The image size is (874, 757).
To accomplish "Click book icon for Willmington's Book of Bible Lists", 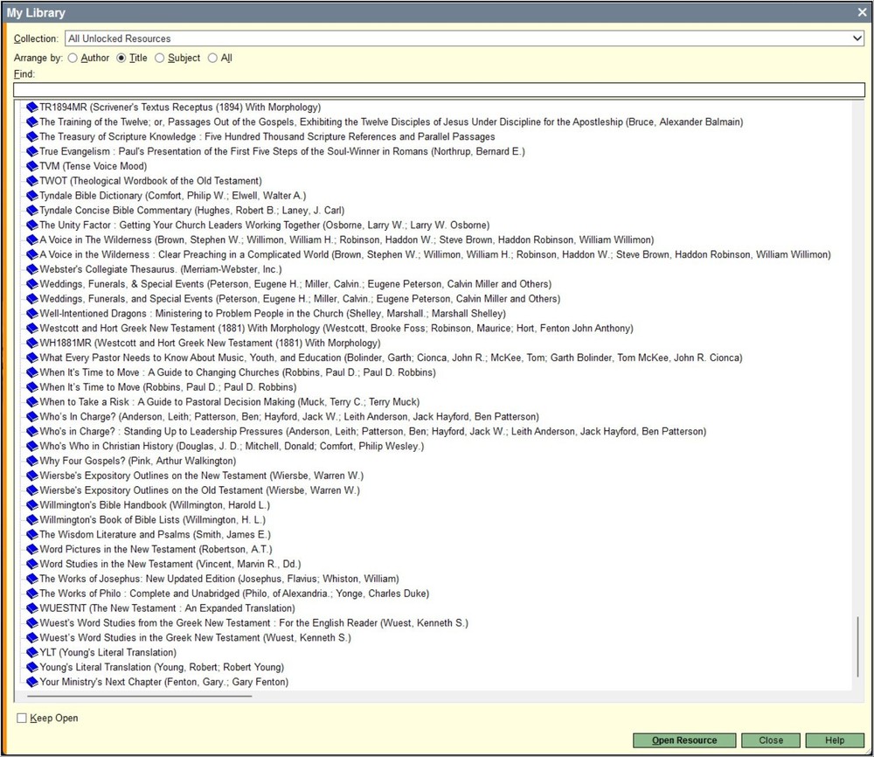I will 32,520.
